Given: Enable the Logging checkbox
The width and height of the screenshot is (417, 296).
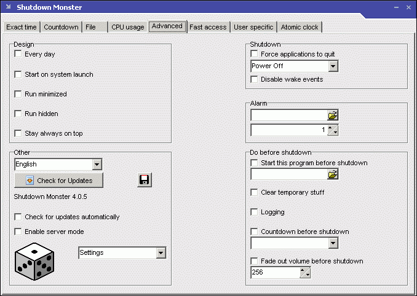Looking at the screenshot, I should (254, 212).
